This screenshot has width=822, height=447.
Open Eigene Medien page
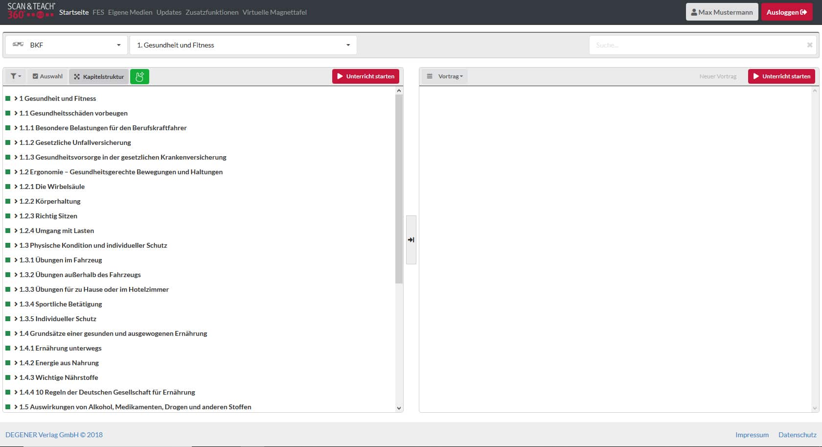tap(130, 12)
